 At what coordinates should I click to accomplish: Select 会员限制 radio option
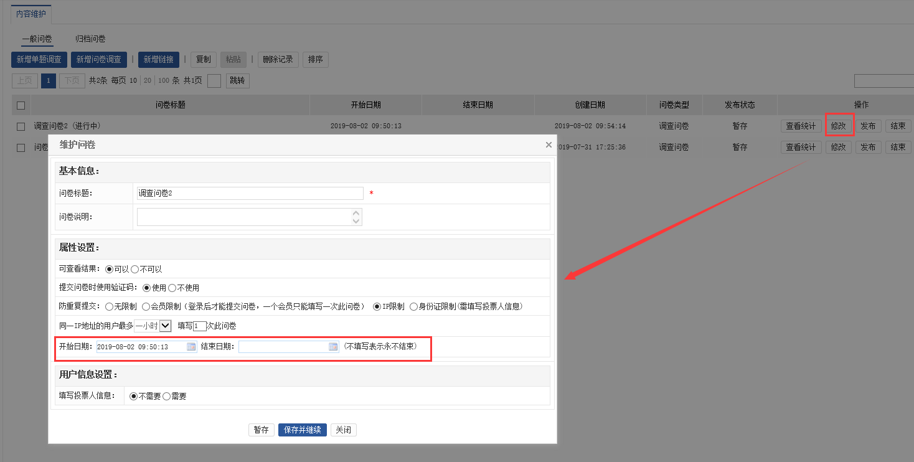(146, 306)
